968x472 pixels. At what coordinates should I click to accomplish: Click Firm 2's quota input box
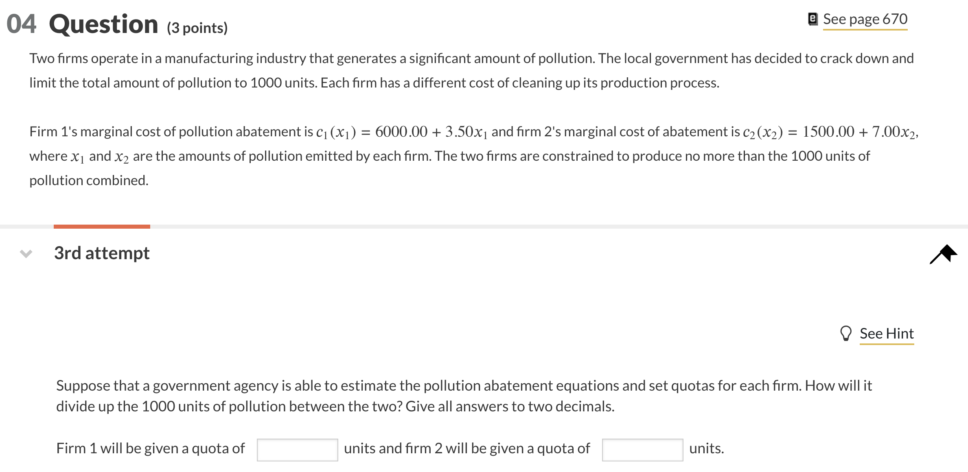coord(642,449)
